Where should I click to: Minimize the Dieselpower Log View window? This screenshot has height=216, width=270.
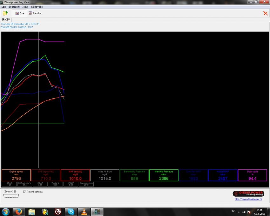tap(251, 2)
